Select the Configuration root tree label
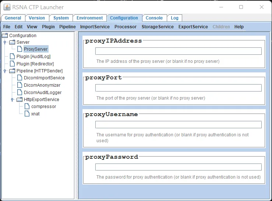Viewport: 272px width, 201px height. (23, 36)
